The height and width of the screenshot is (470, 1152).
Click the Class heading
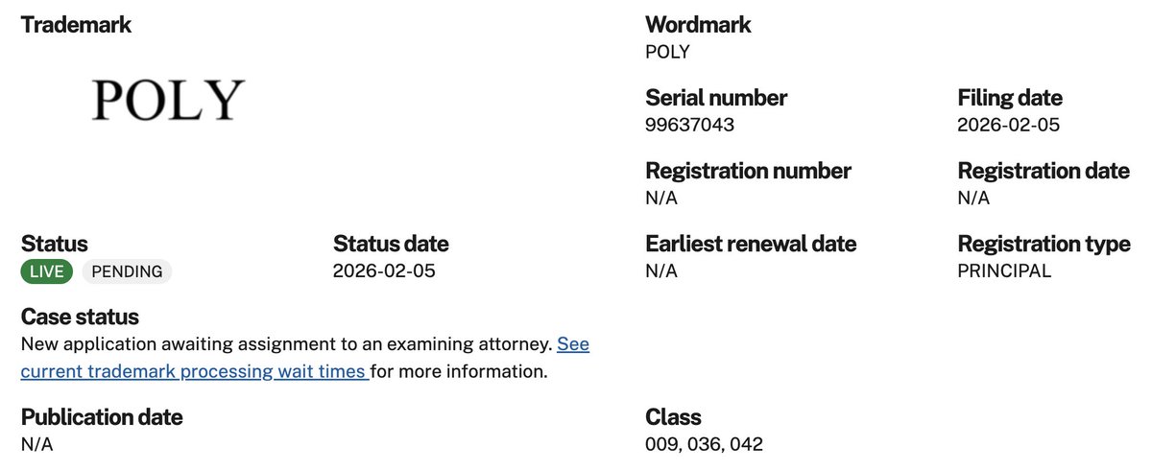[x=673, y=417]
